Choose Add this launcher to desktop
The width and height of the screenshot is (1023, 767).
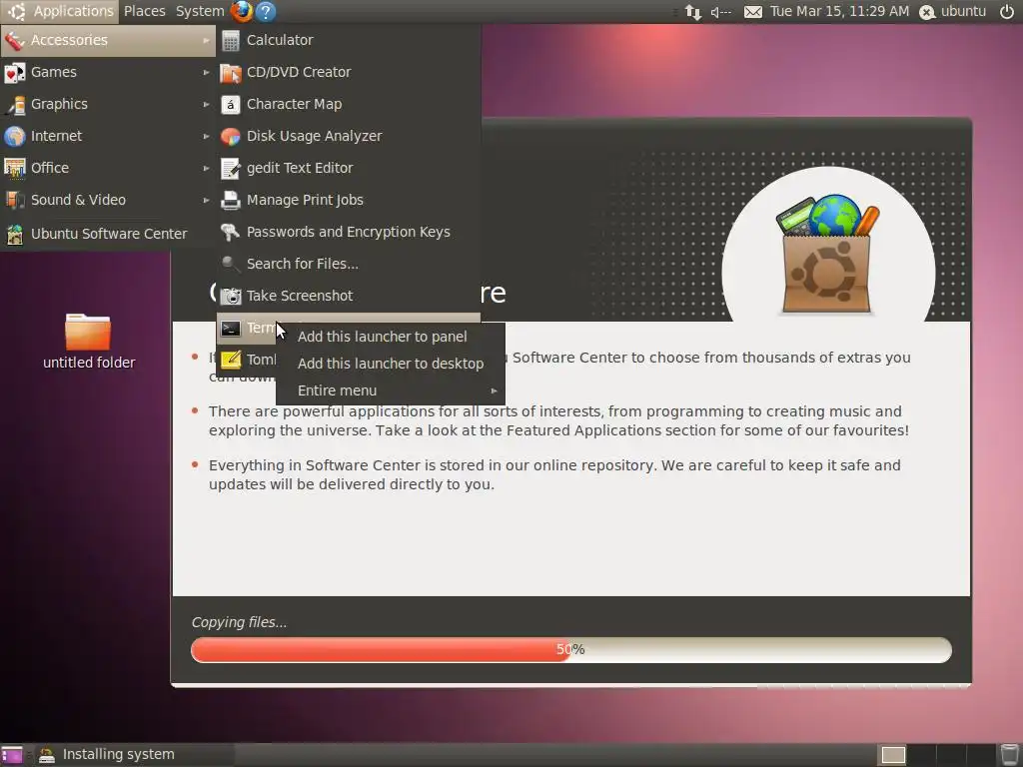click(x=391, y=364)
